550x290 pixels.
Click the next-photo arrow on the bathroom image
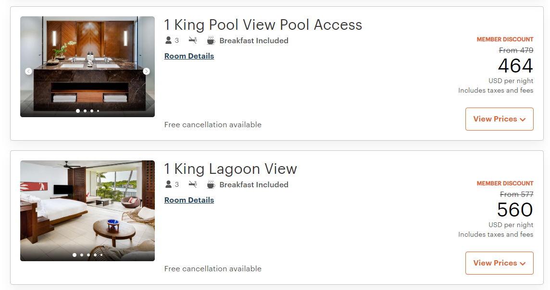click(146, 71)
